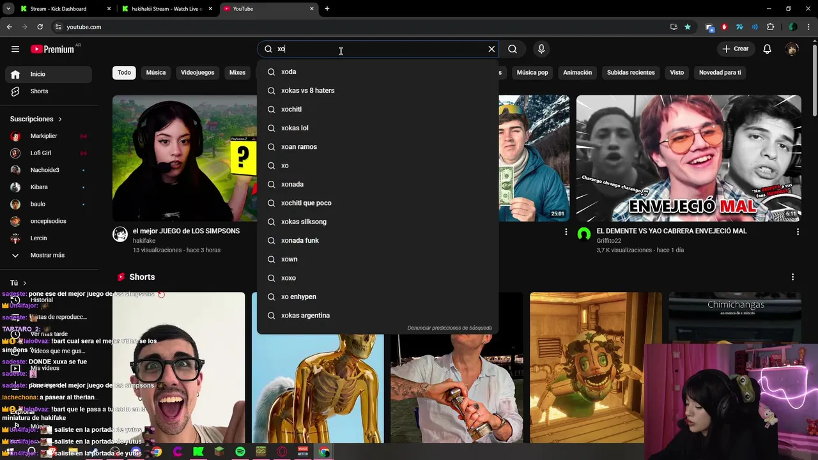This screenshot has width=818, height=460.
Task: Open Chrome three-dot menu
Action: click(x=808, y=27)
